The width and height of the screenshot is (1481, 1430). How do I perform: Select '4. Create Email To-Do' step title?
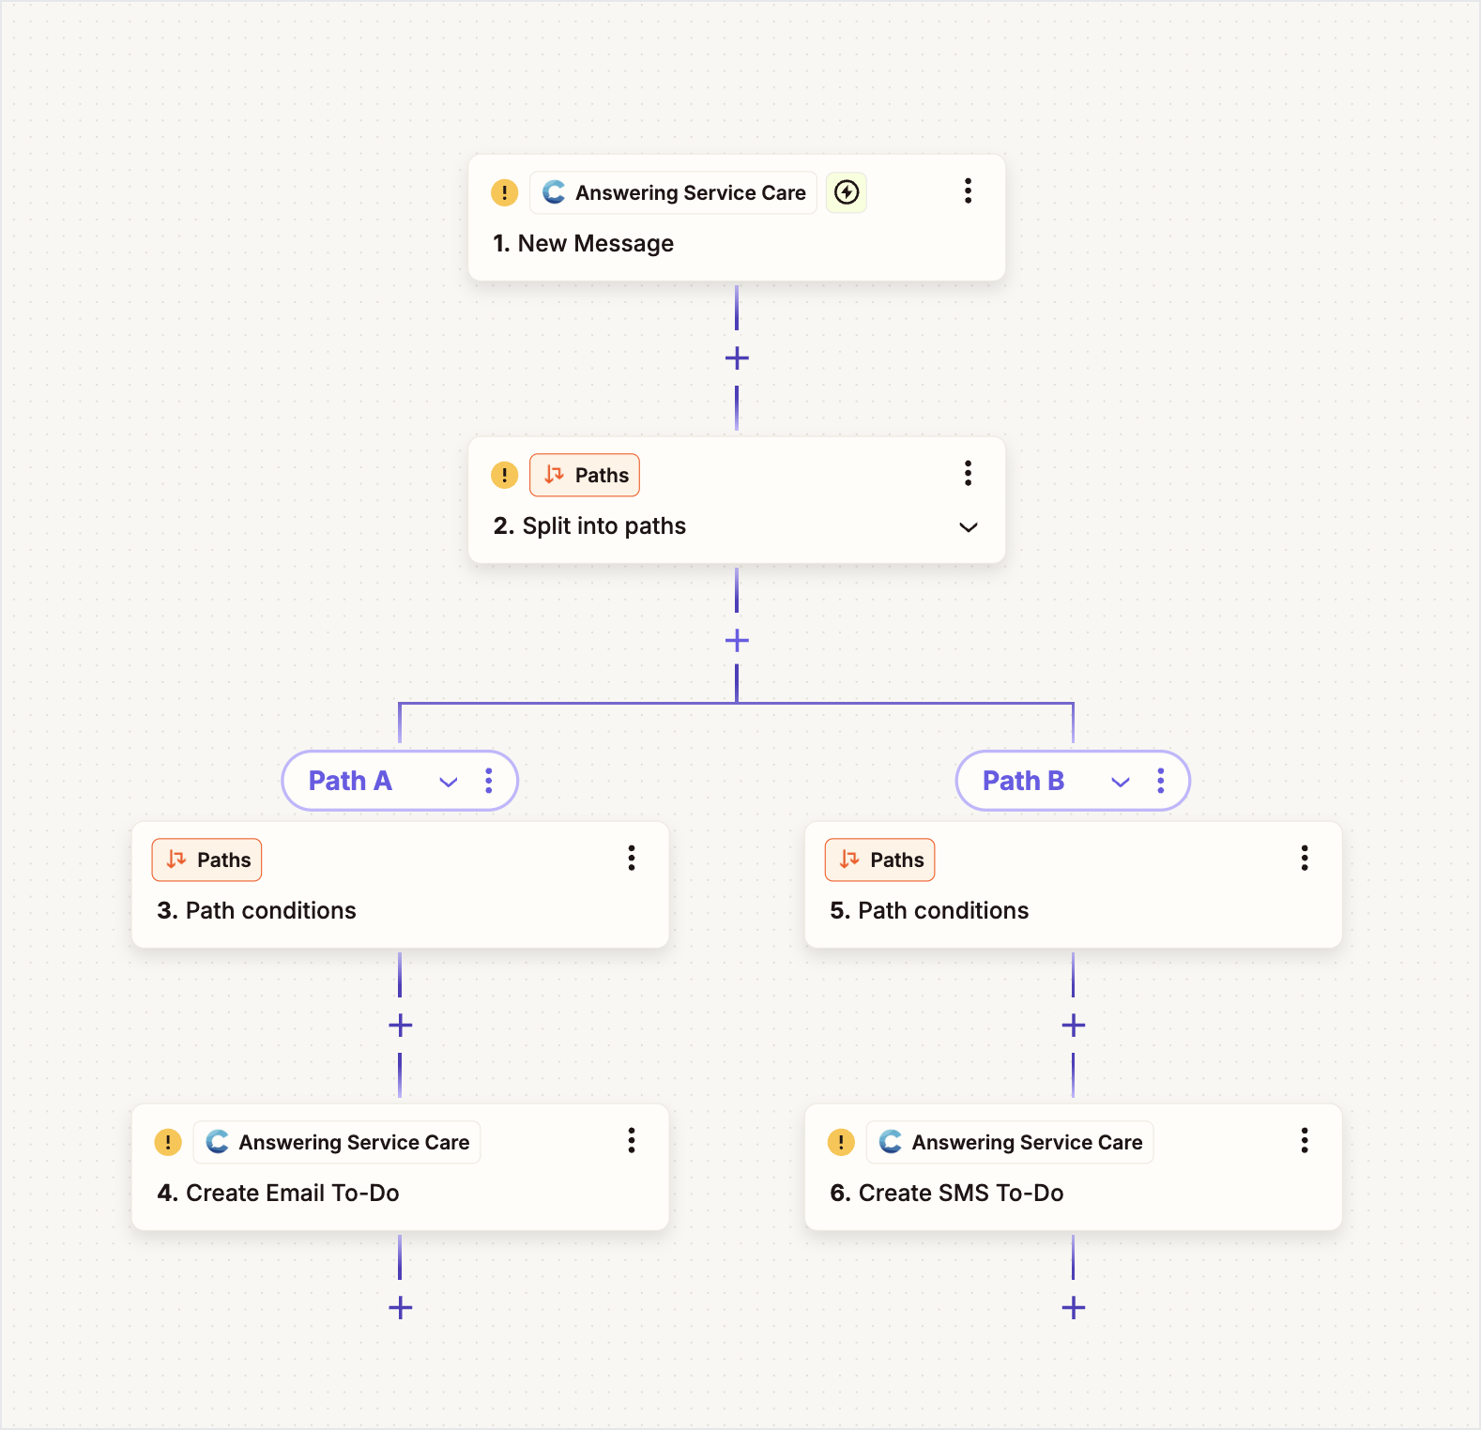(x=279, y=1193)
